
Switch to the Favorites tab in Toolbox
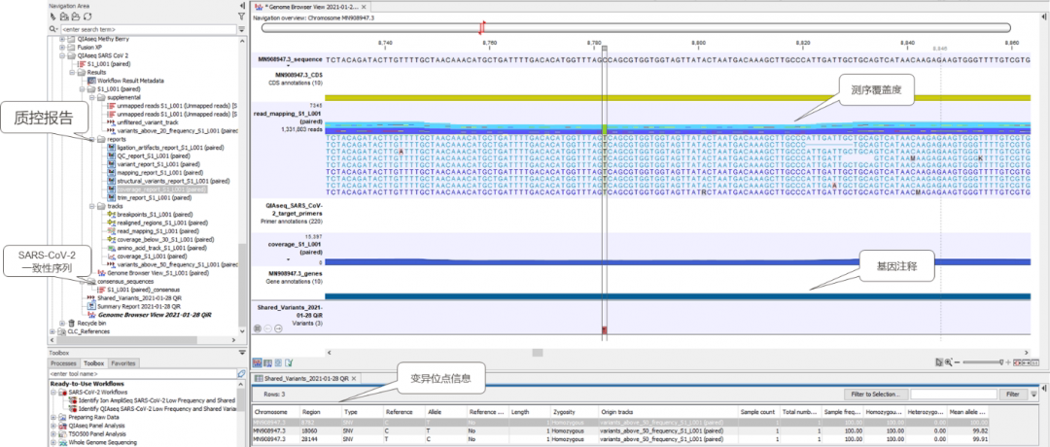pyautogui.click(x=123, y=363)
